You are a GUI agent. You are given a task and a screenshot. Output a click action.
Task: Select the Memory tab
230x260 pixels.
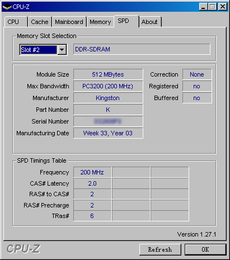tap(100, 22)
